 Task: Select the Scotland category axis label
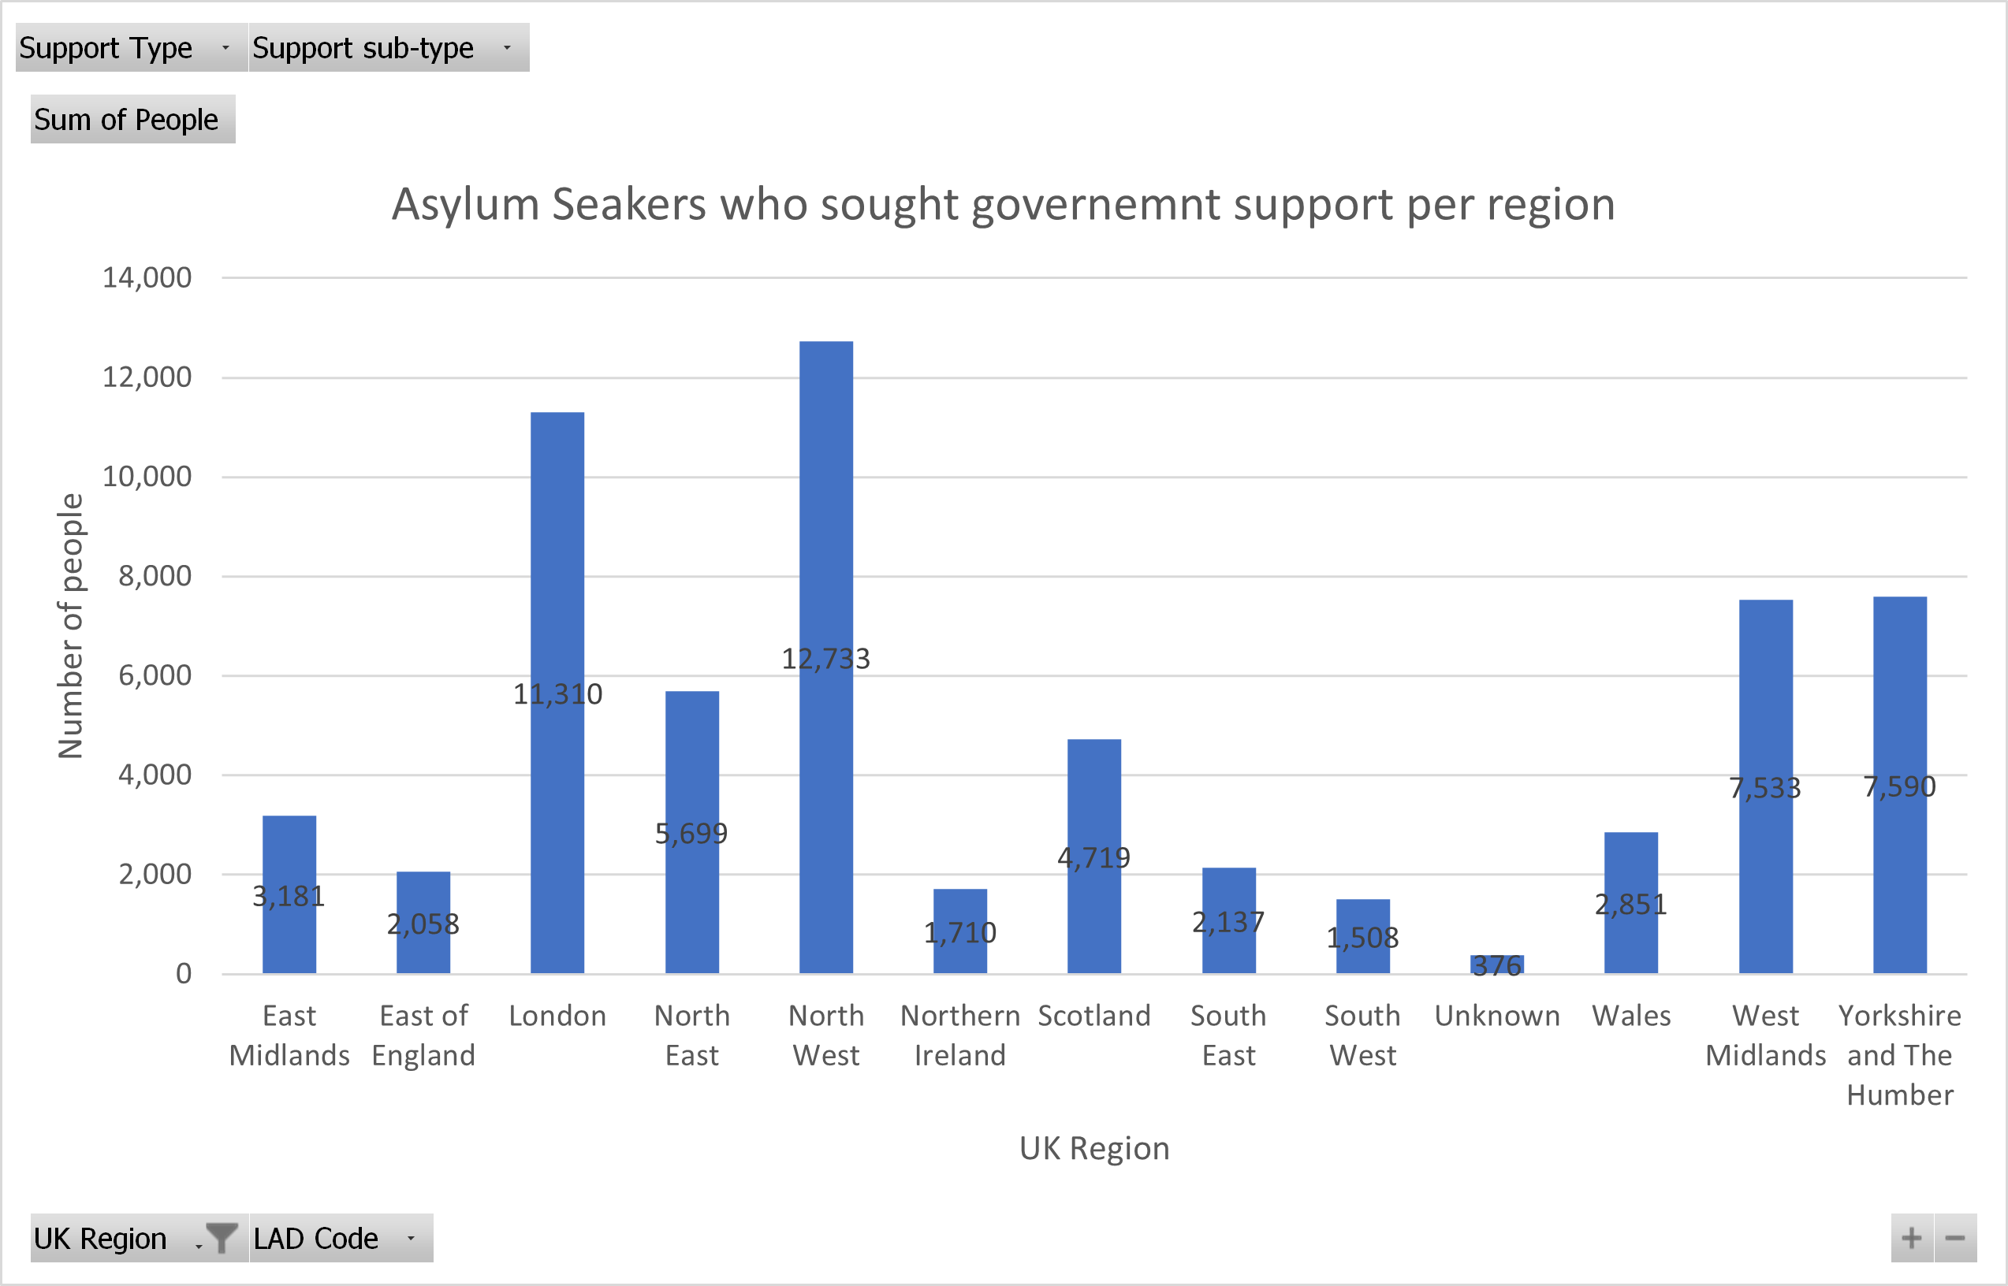click(1094, 1016)
